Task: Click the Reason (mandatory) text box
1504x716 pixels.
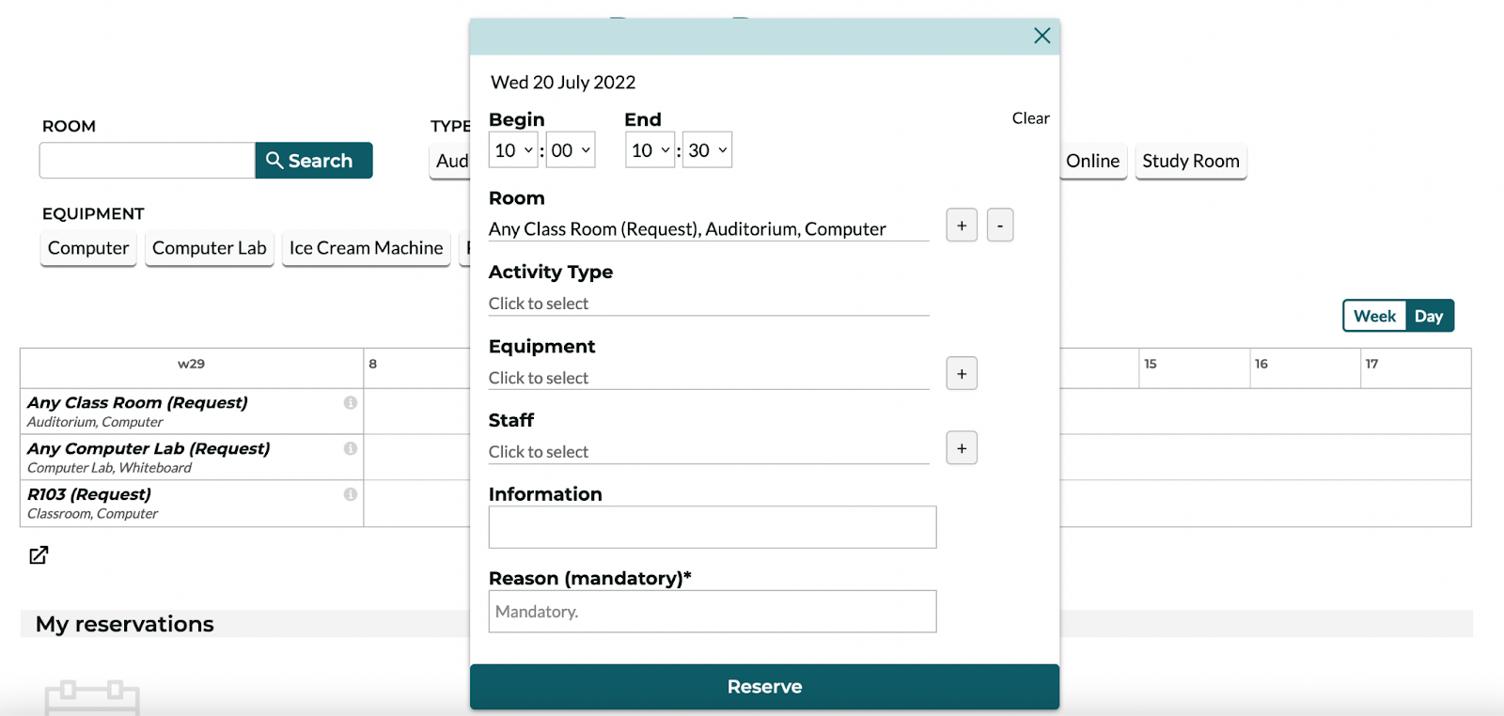Action: tap(713, 612)
